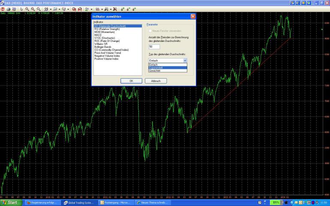Screen dimensions: 330x206
Task: Click the third toolbar icon after printer
Action: click(14, 9)
